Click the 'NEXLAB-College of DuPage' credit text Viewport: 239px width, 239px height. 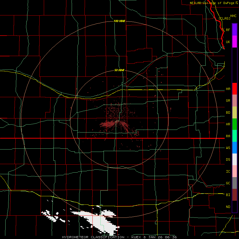212,3
